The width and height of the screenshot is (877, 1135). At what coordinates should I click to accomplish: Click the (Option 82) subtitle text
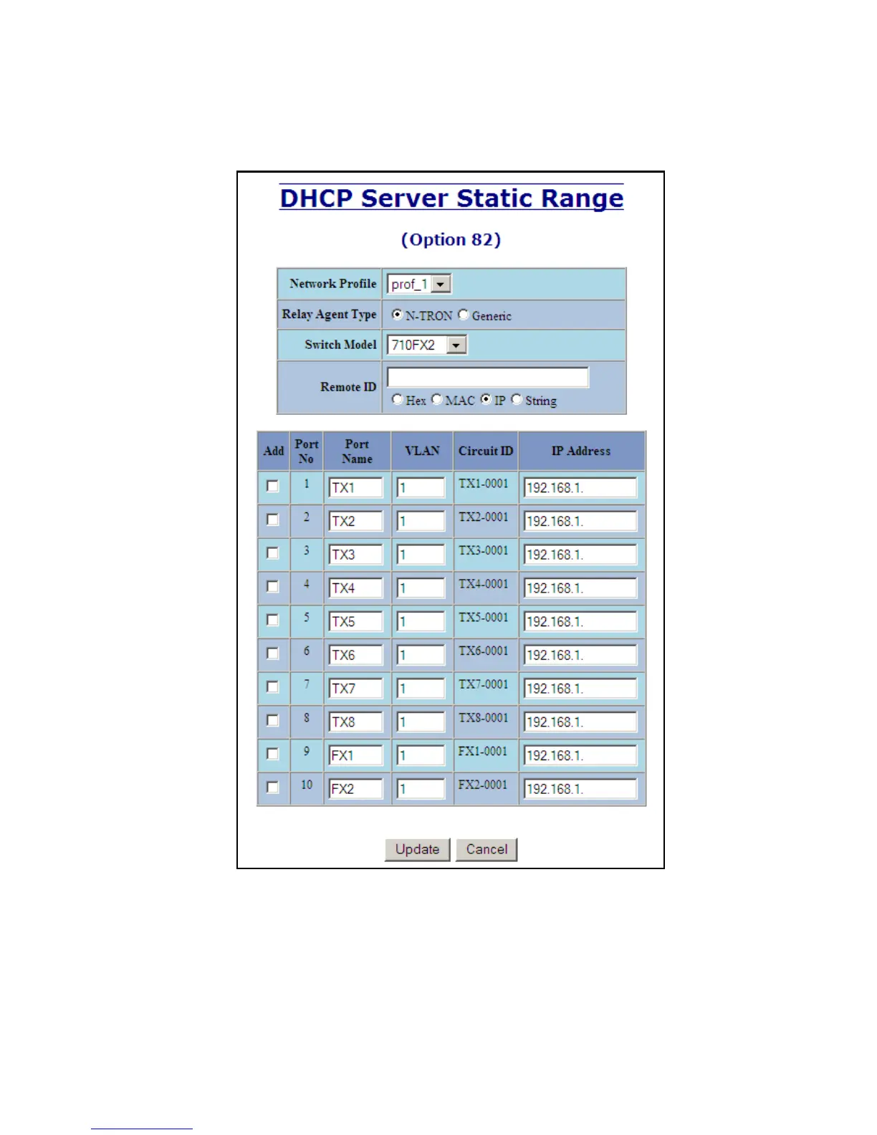tap(451, 239)
